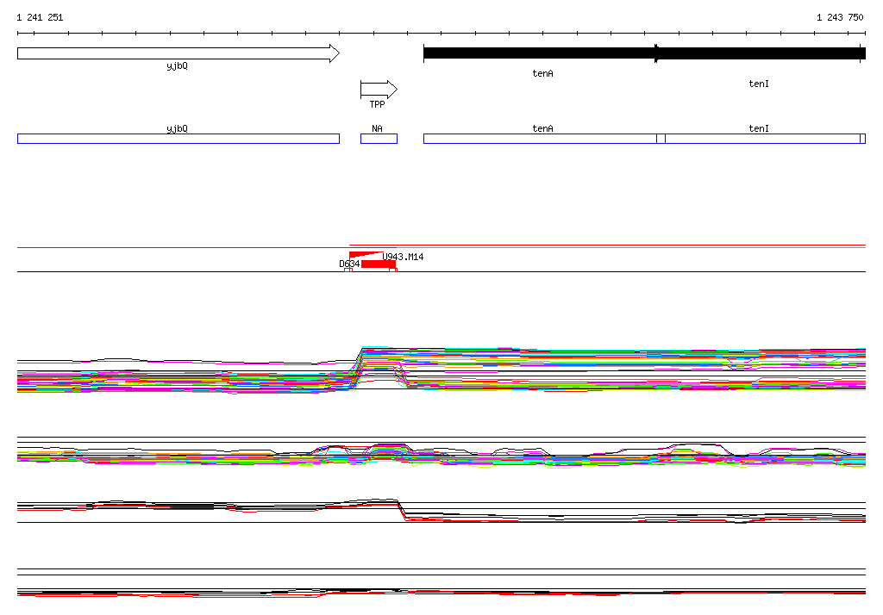Click yjbQ label above blue box
This screenshot has height=615, width=883.
coord(178,129)
